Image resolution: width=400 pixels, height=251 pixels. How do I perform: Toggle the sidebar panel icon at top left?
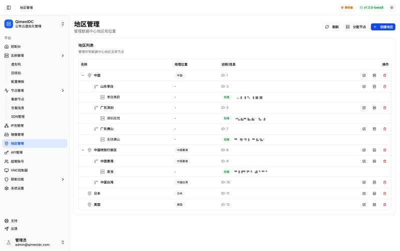(x=8, y=7)
